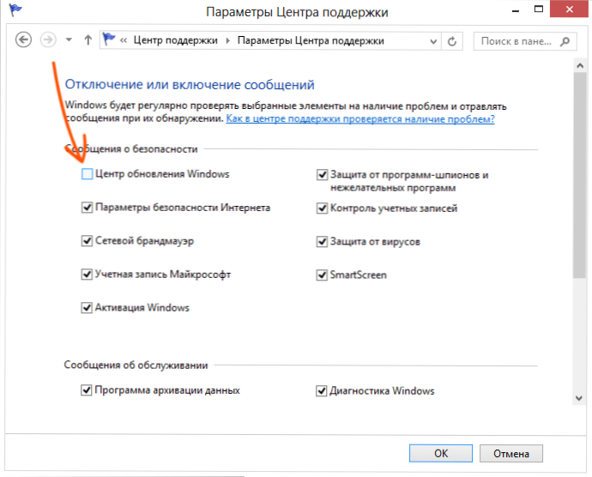592x477 pixels.
Task: Go back with the Back arrow button
Action: click(x=23, y=39)
